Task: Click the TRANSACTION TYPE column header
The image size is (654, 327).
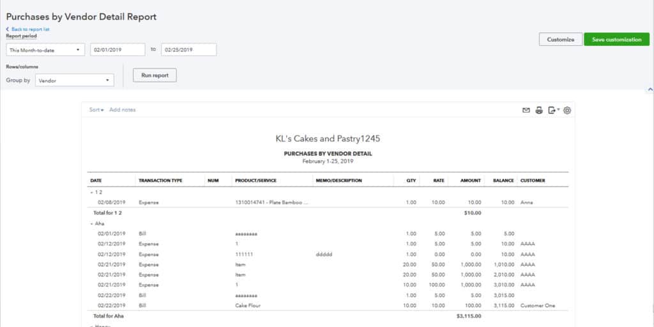Action: pos(160,181)
